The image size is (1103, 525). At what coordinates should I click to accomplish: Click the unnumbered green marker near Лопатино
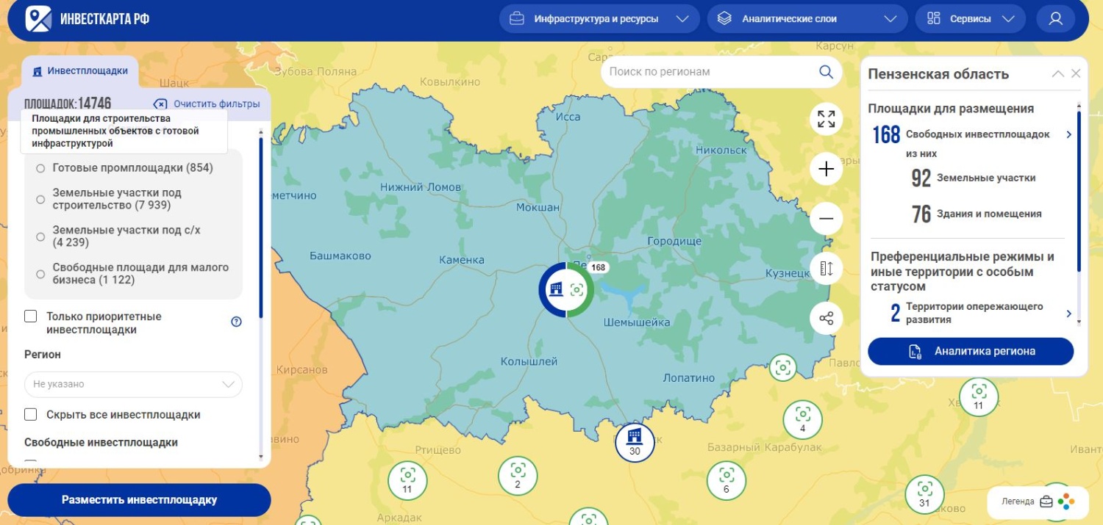(783, 367)
